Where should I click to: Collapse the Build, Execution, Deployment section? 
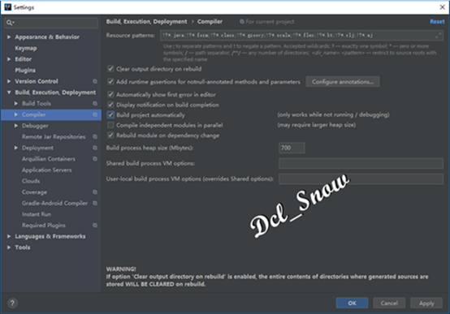[x=9, y=92]
